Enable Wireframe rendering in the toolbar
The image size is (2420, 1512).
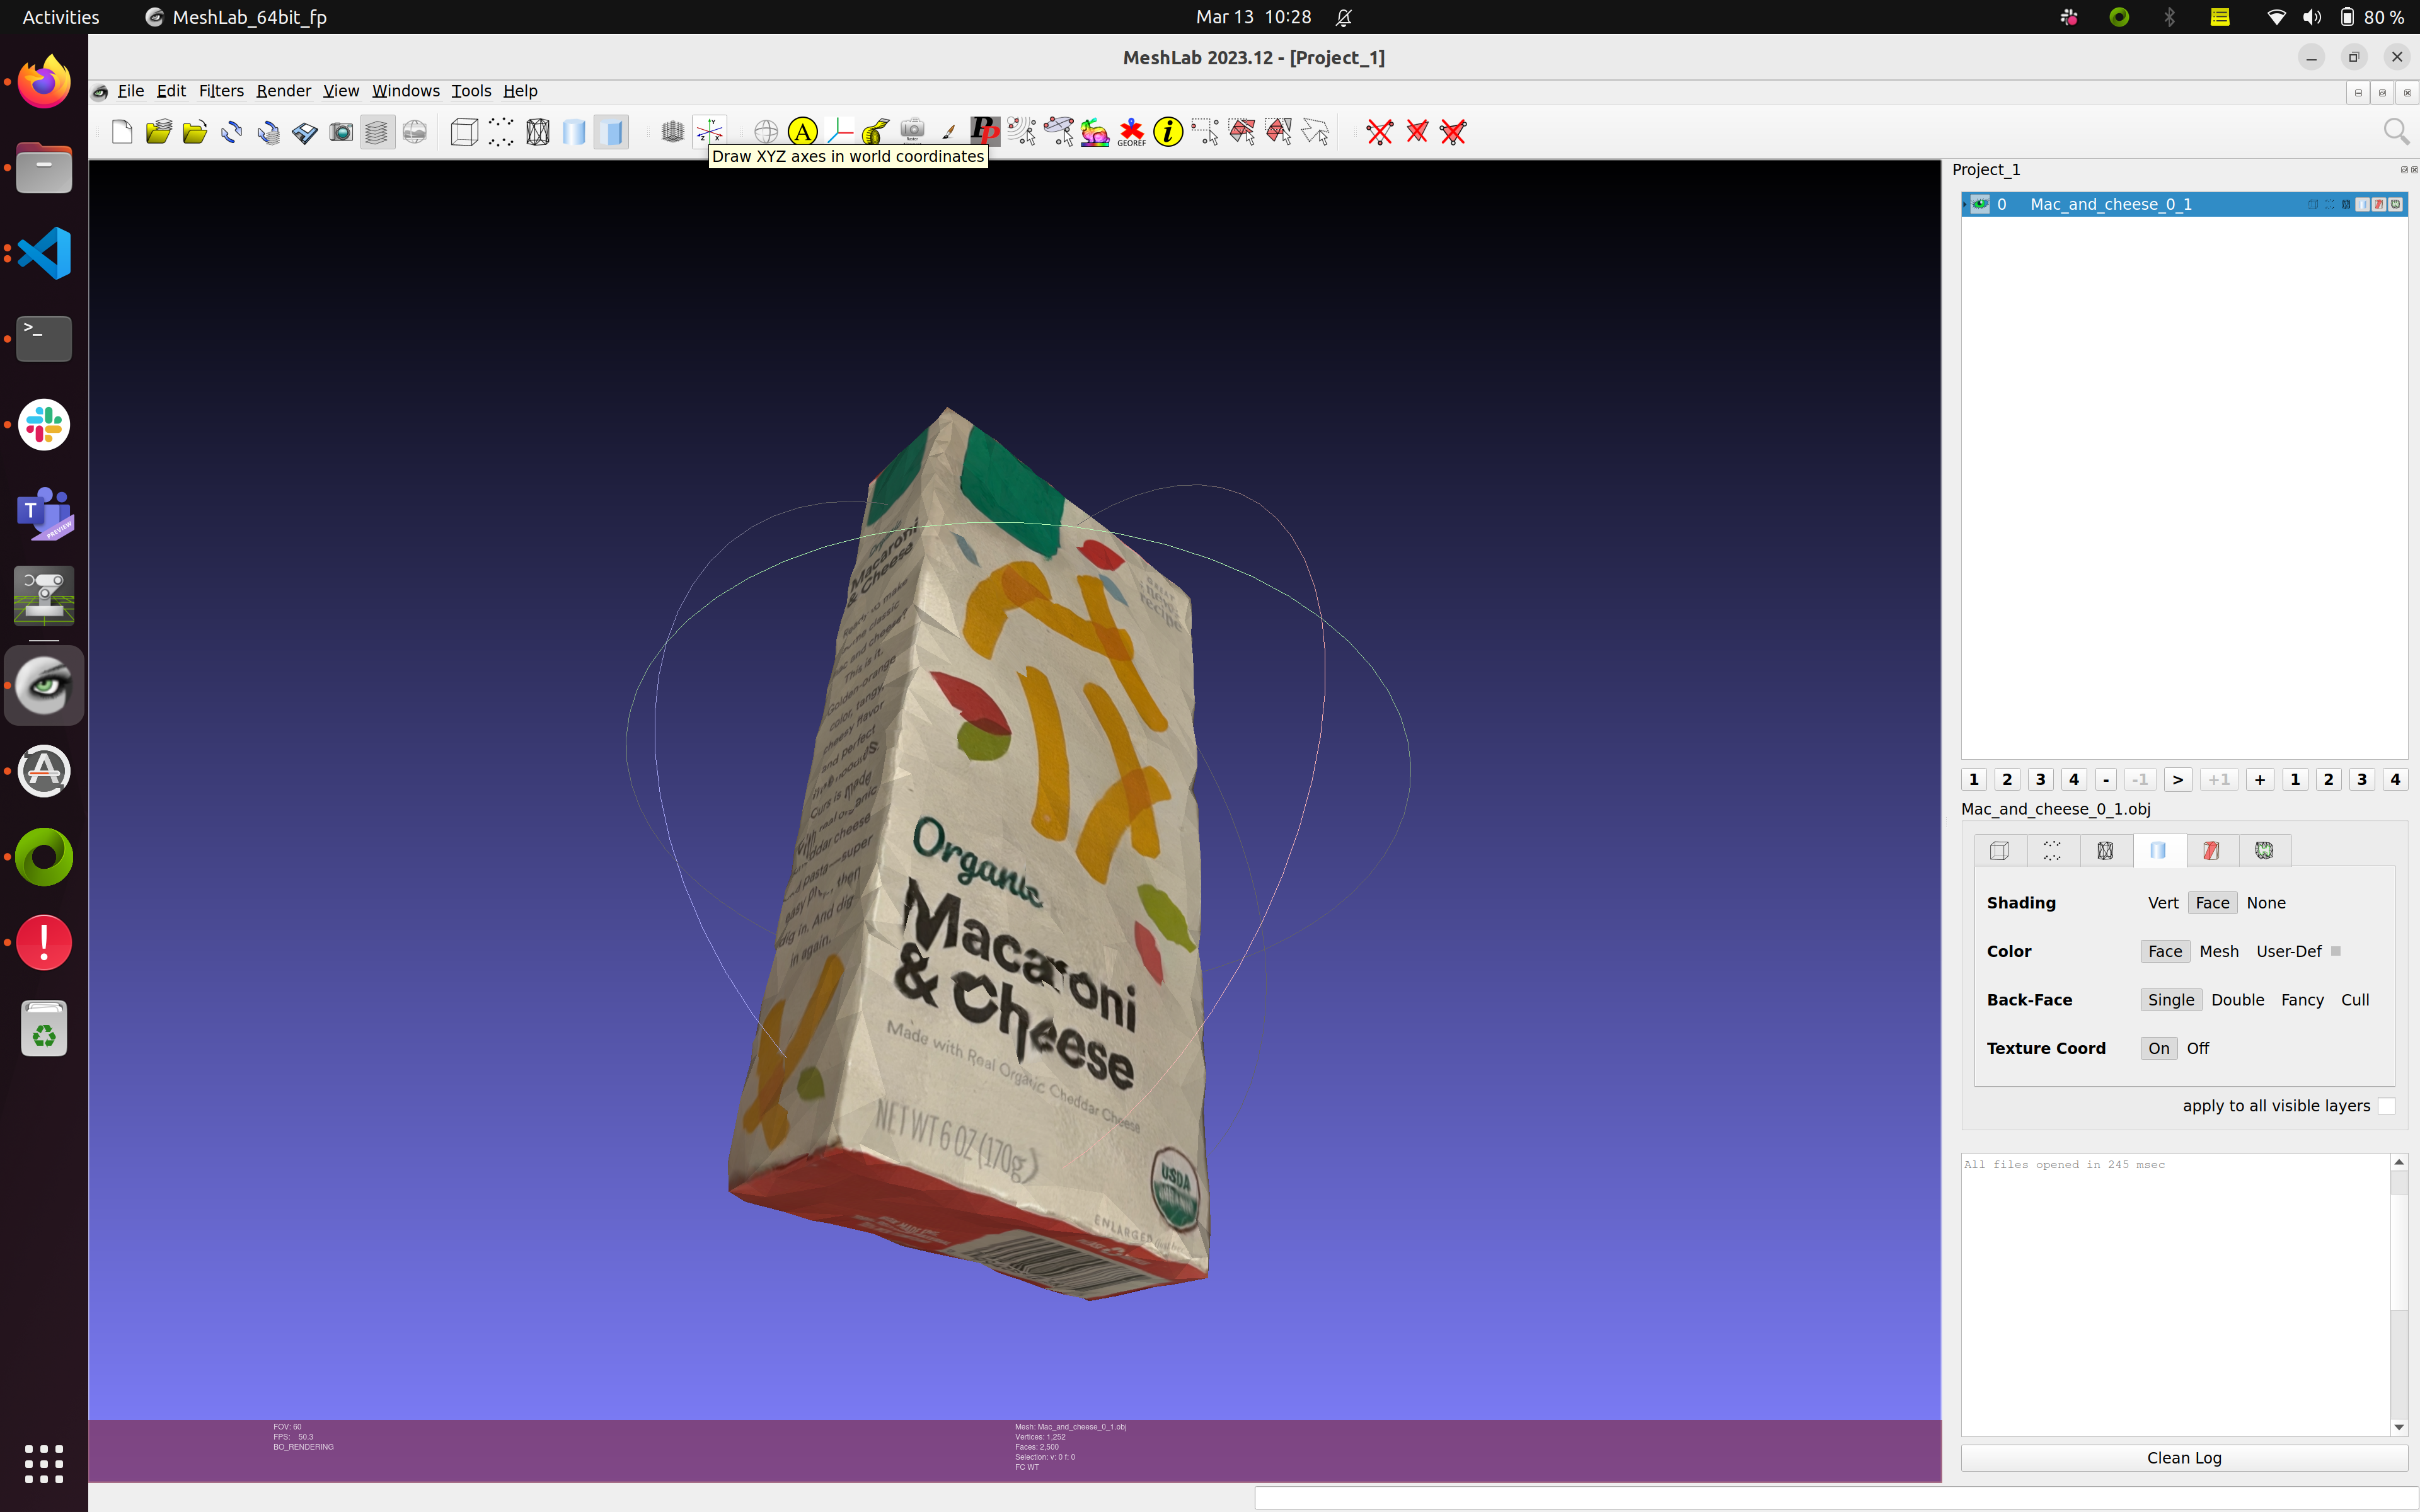coord(537,132)
